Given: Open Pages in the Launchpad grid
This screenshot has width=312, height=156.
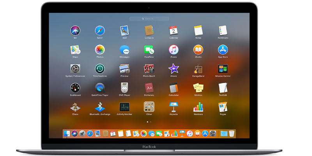Looking at the screenshot, I should pyautogui.click(x=223, y=107).
